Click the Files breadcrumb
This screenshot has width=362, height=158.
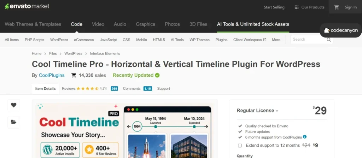pos(53,53)
